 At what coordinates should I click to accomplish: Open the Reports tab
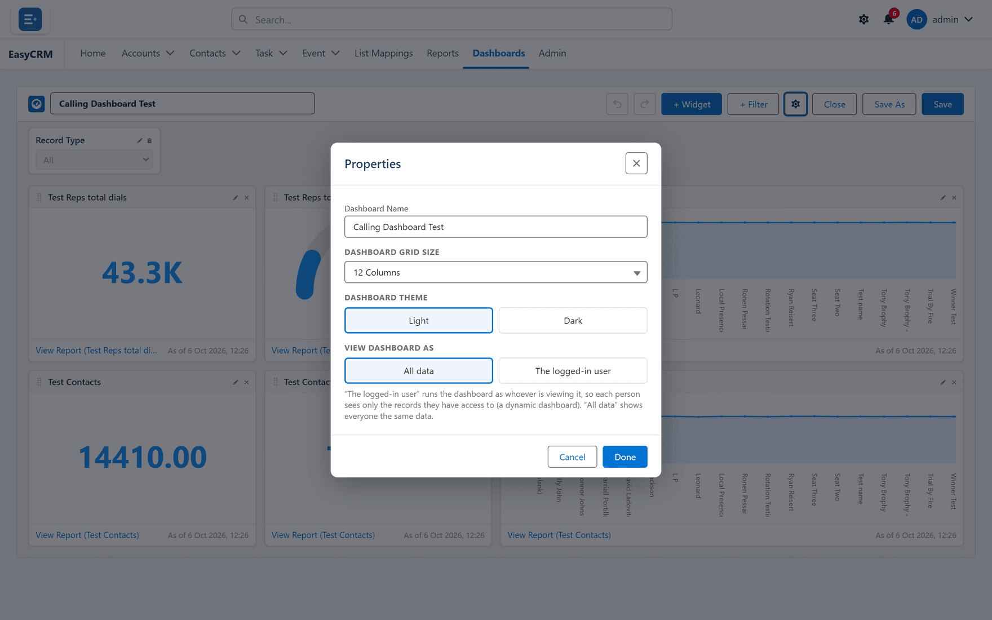pos(442,54)
